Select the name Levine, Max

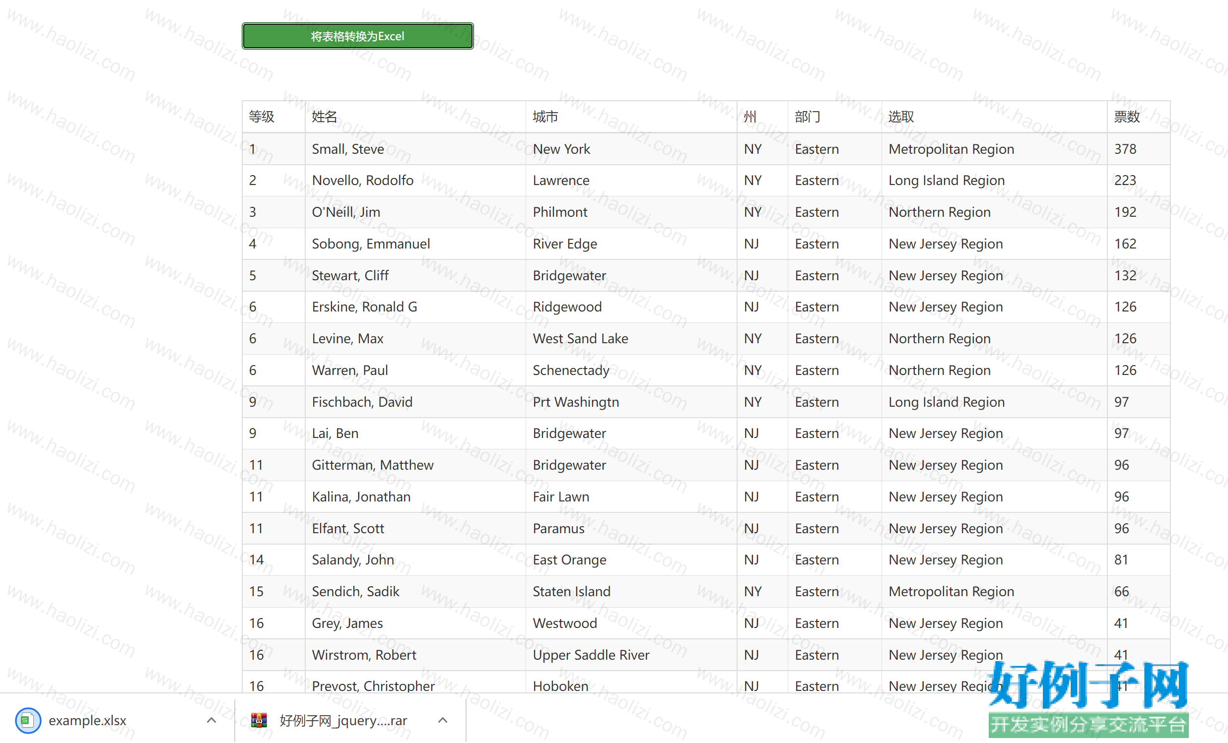coord(347,339)
